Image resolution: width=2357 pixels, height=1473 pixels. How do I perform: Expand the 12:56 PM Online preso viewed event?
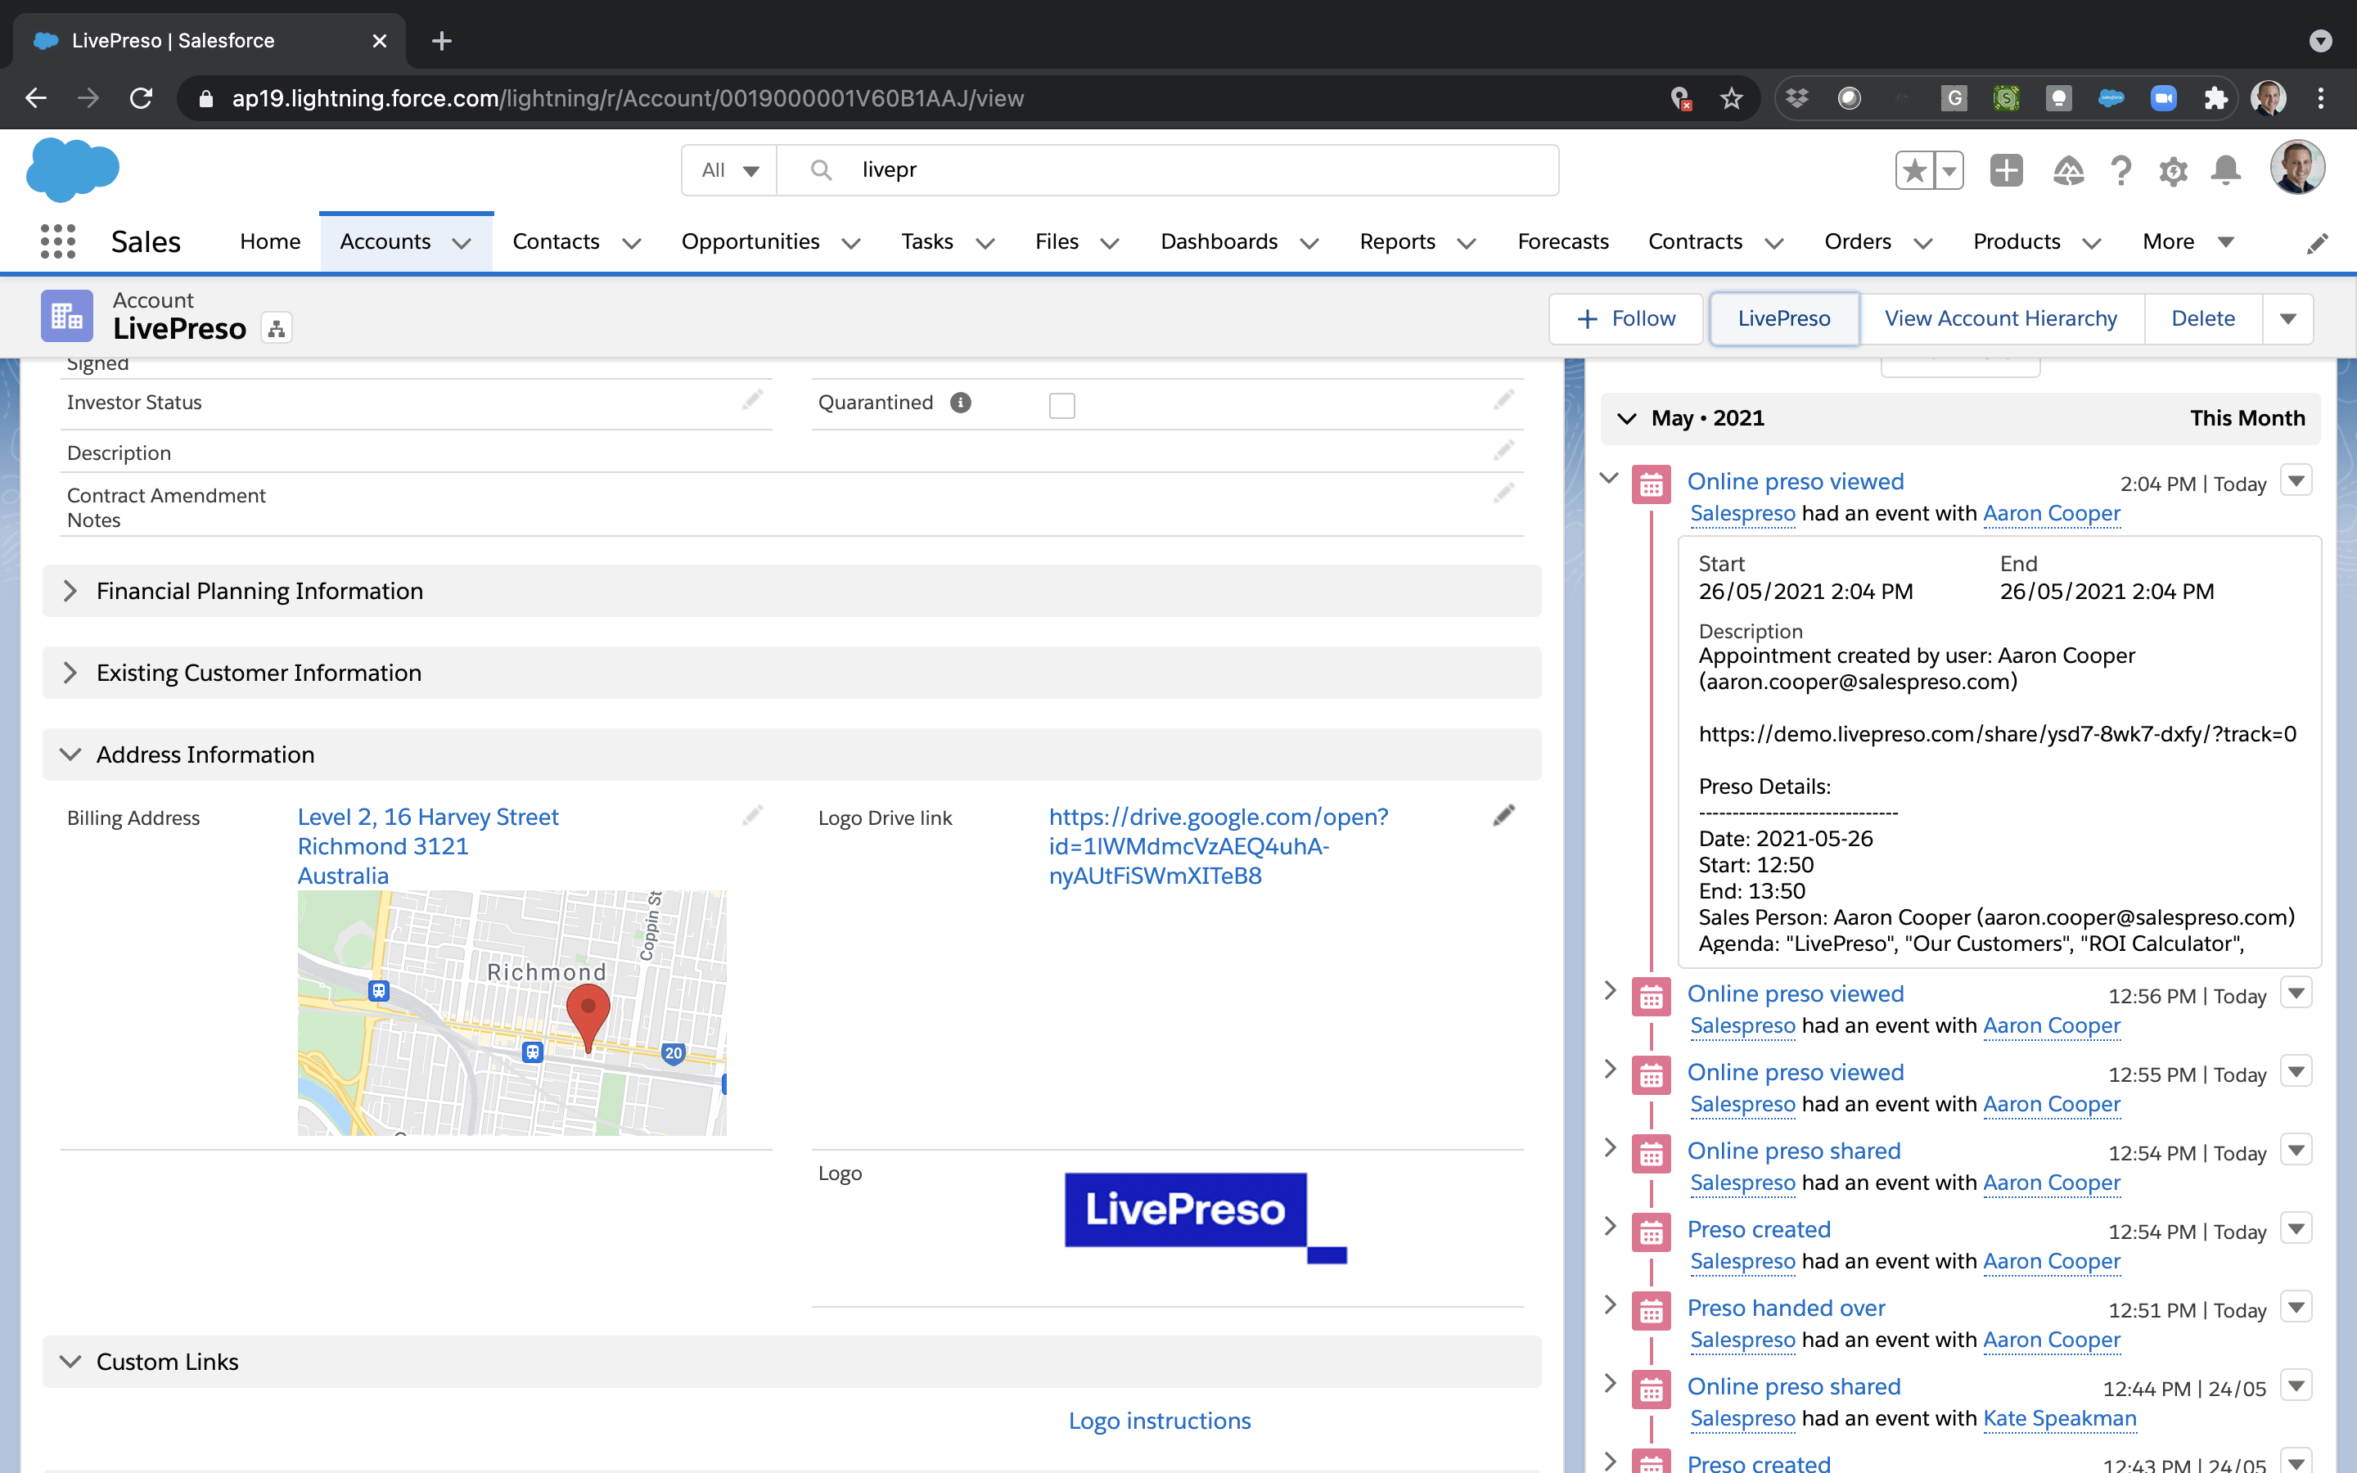point(1610,990)
